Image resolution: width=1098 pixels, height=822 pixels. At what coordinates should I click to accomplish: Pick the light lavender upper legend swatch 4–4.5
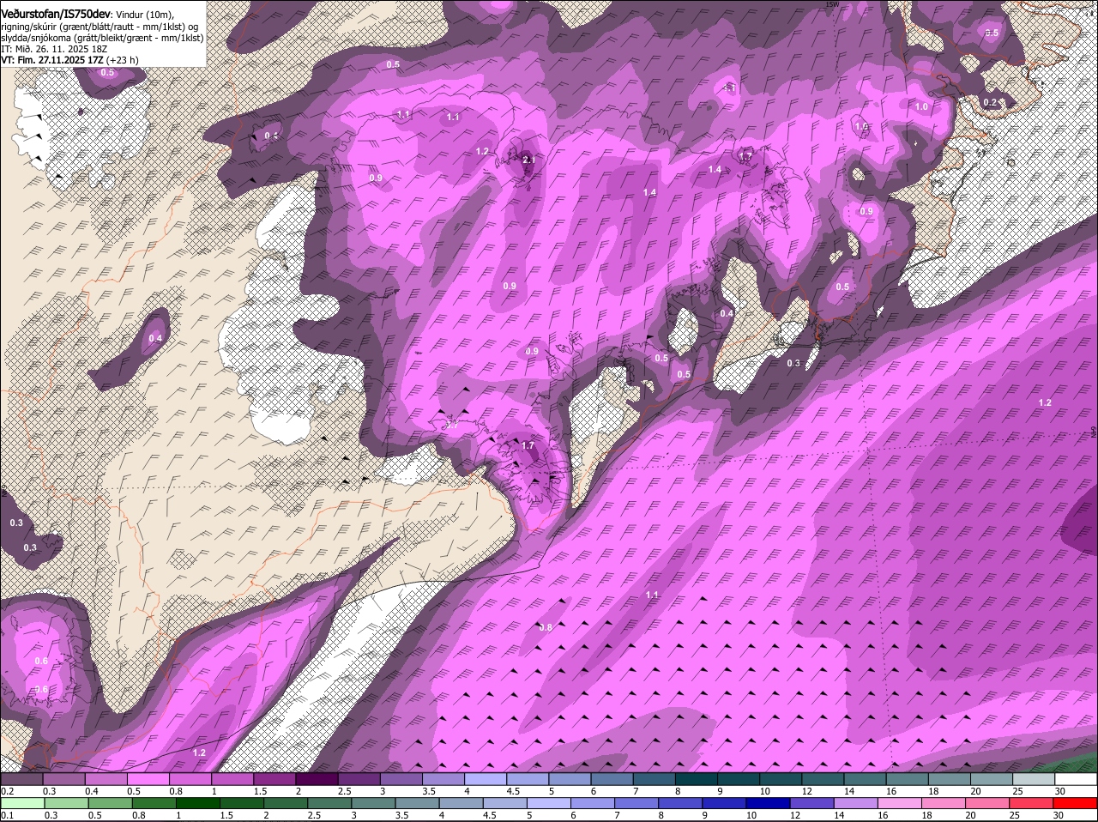(x=485, y=779)
